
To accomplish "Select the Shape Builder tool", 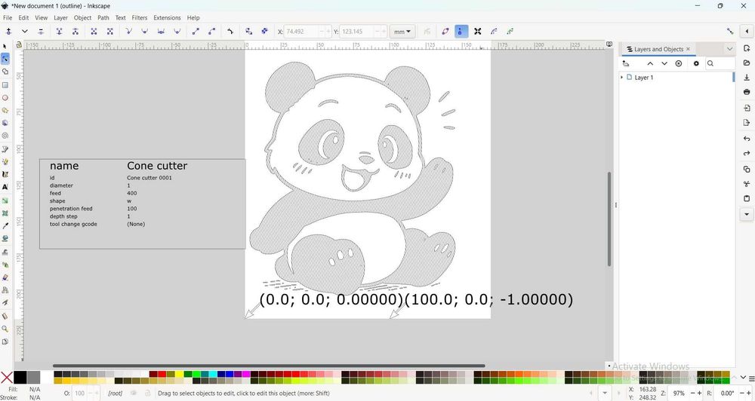I will click(x=5, y=72).
